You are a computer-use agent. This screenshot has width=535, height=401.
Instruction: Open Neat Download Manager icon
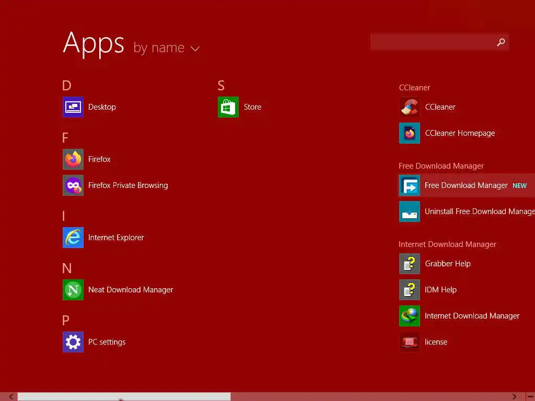(x=73, y=290)
